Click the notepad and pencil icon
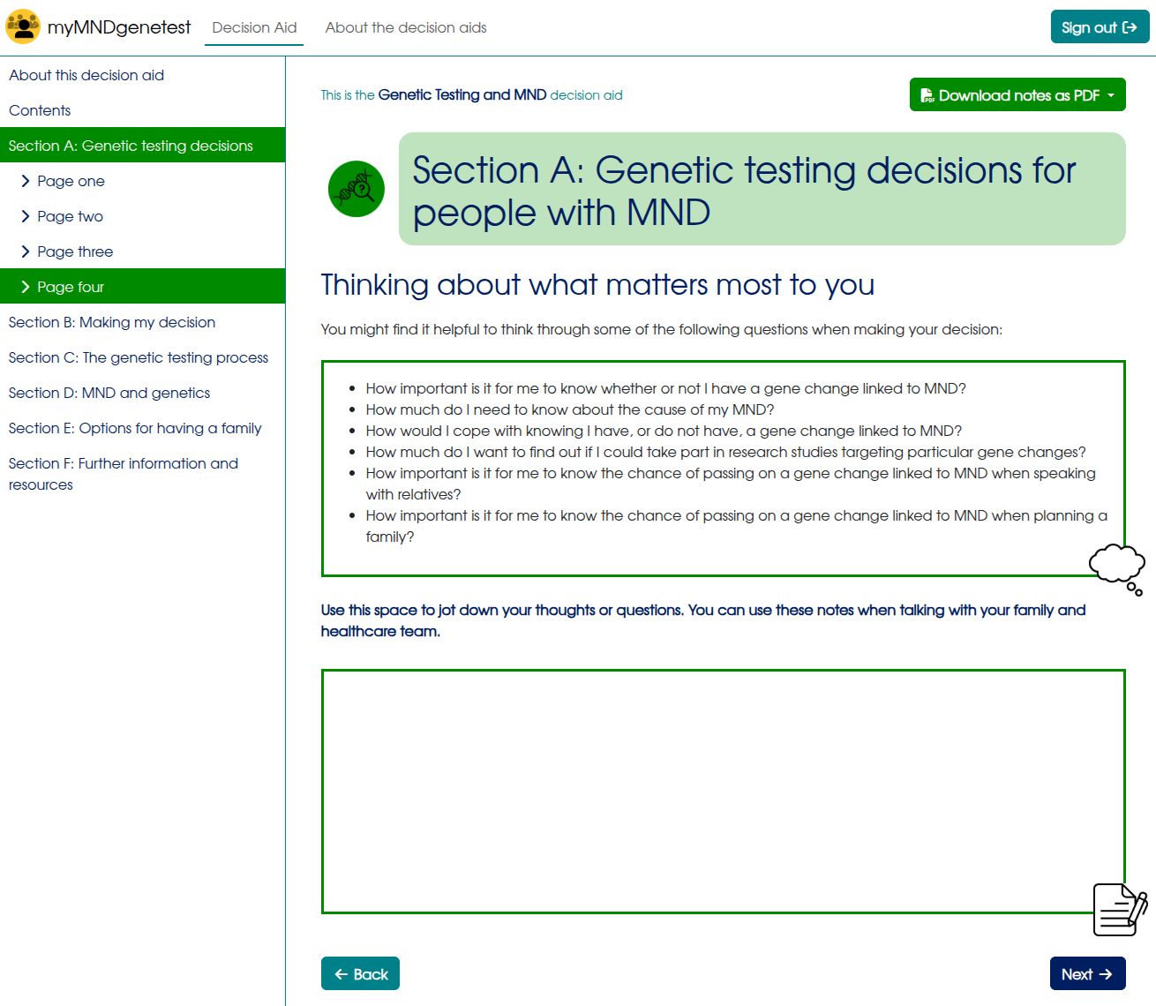 1119,909
